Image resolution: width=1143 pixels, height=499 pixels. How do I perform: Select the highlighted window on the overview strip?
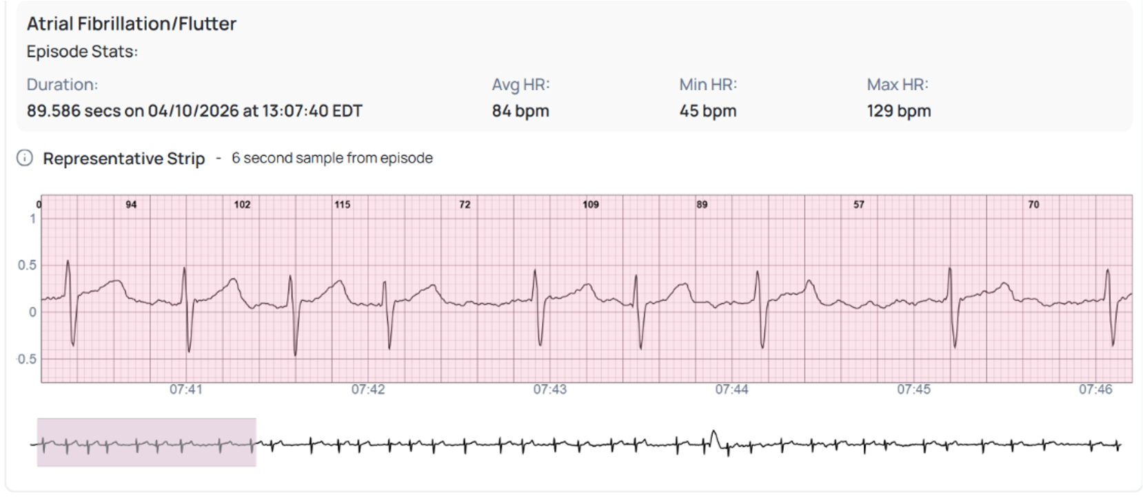click(147, 442)
